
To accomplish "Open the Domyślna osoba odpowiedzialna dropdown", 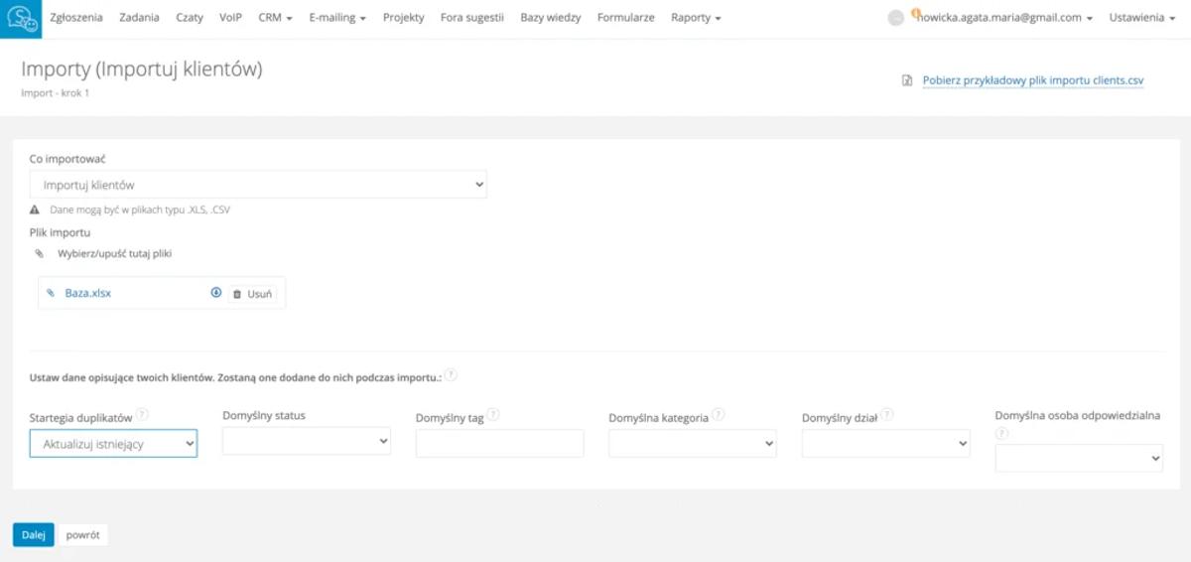I will 1079,458.
